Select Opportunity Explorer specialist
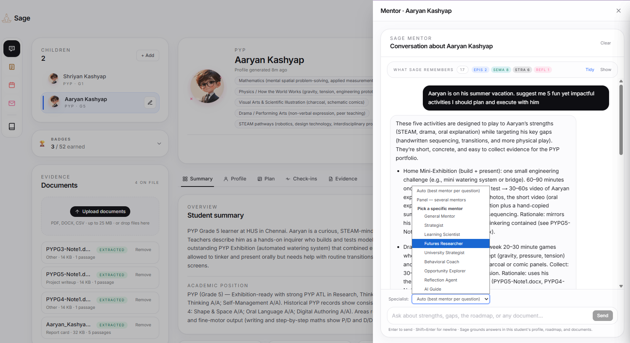Viewport: 630px width, 343px height. [451, 271]
